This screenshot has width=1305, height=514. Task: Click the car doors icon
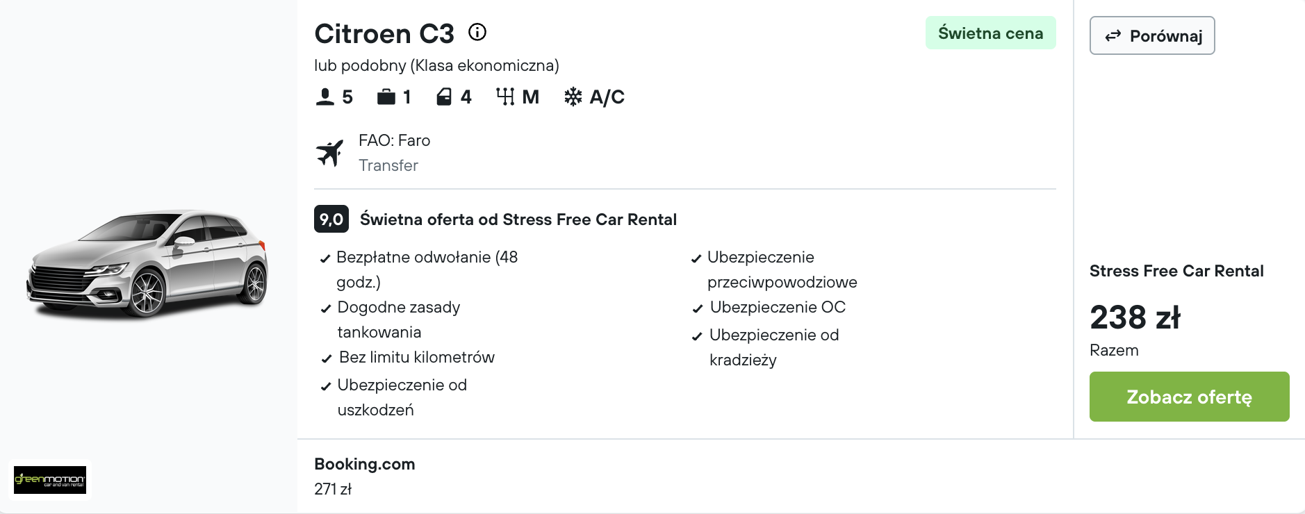tap(444, 97)
